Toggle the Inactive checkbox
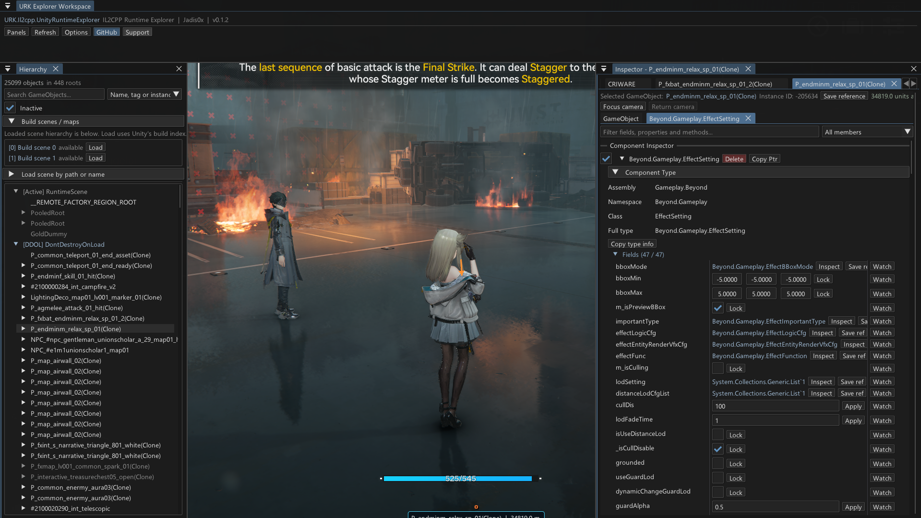Image resolution: width=921 pixels, height=518 pixels. click(x=10, y=108)
